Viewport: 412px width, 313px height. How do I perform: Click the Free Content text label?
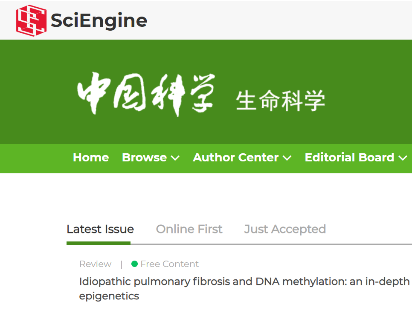coord(169,264)
